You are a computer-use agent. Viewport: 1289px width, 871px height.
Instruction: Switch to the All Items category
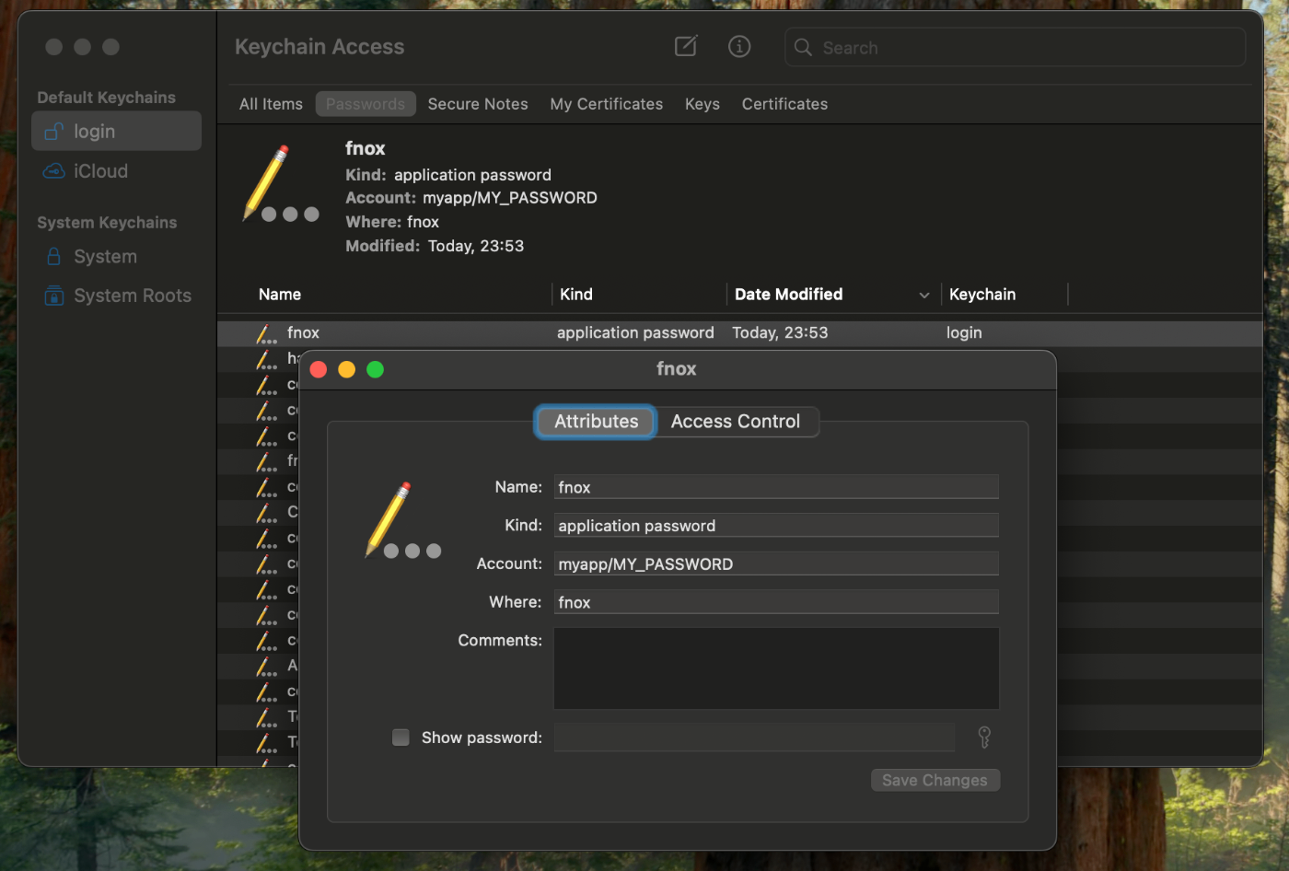[x=271, y=104]
